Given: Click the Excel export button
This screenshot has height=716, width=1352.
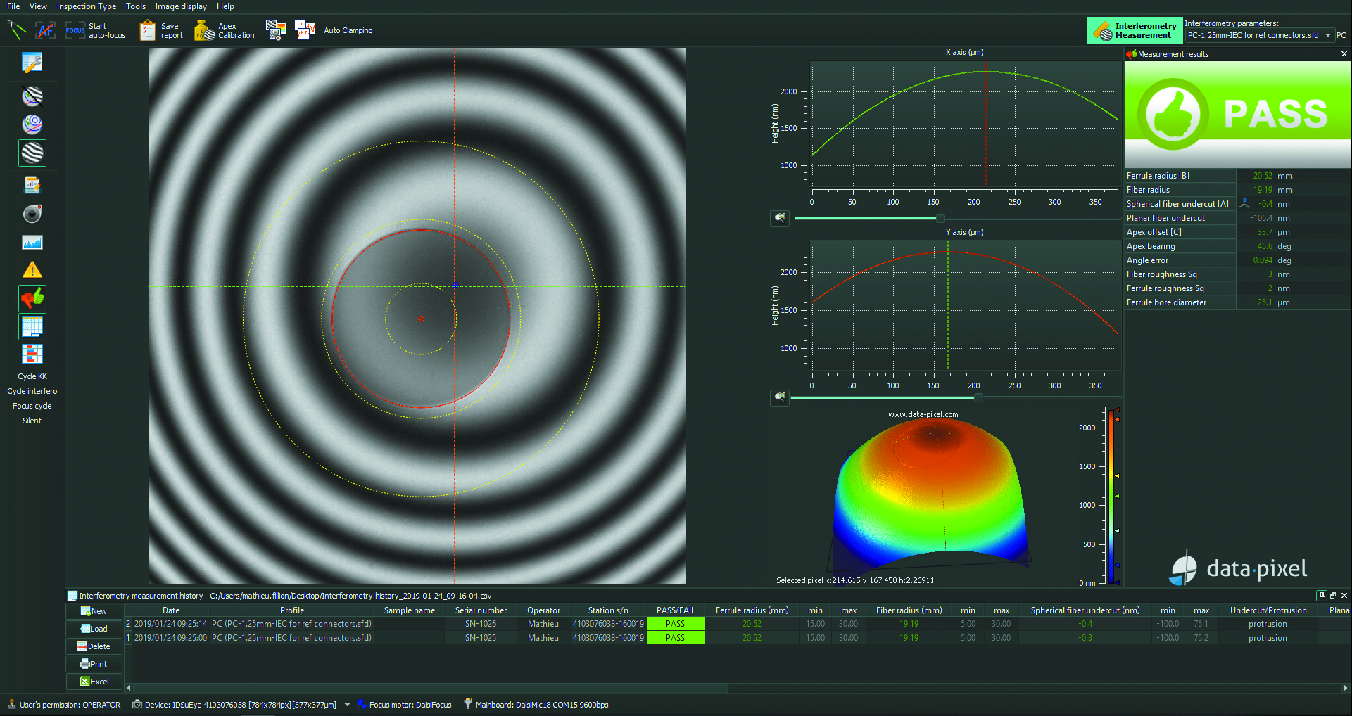Looking at the screenshot, I should 94,682.
